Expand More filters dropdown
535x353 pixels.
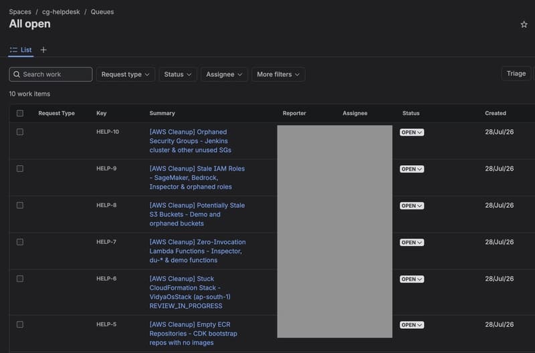click(278, 74)
